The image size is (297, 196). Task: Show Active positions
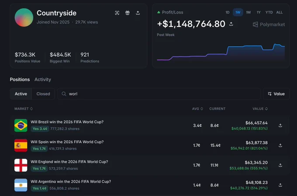coord(21,94)
